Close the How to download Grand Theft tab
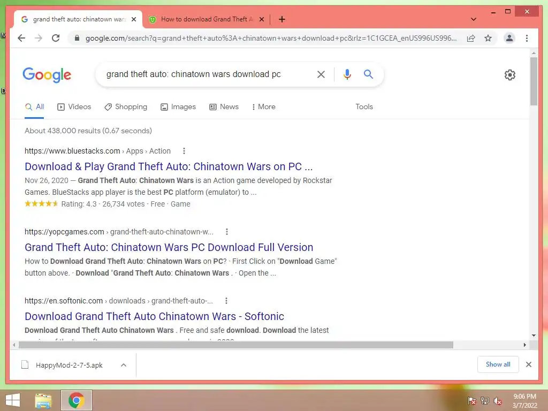 click(x=261, y=19)
